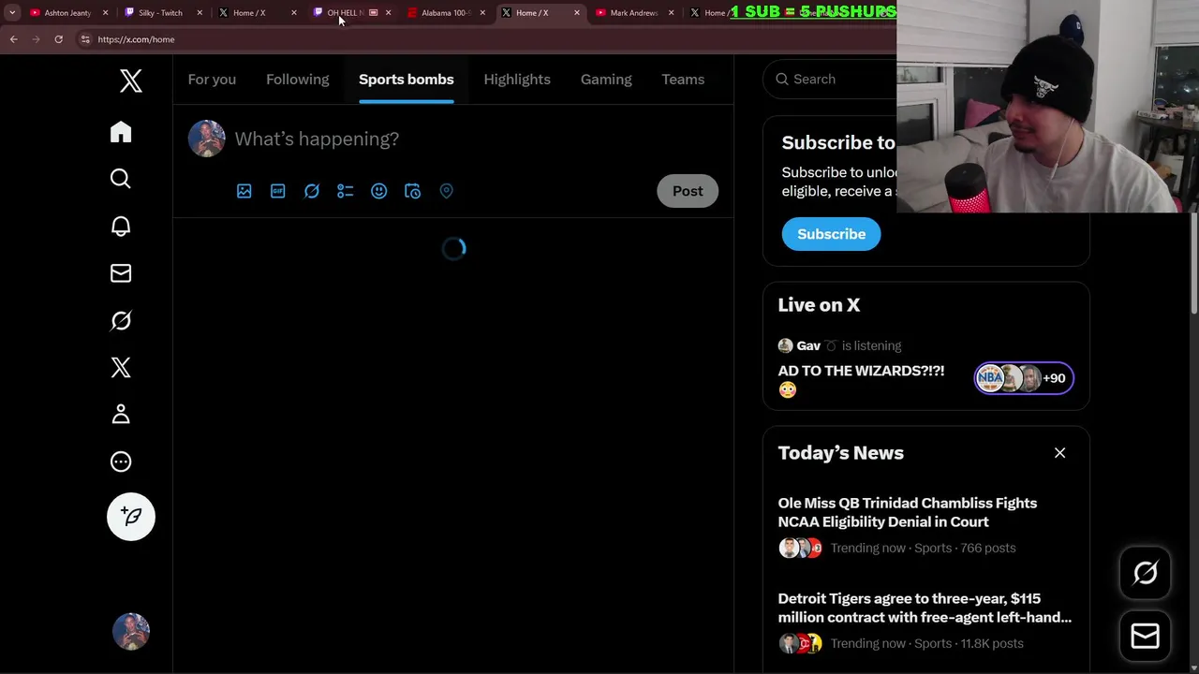1199x674 pixels.
Task: Close the Ashton Jeanty browser tab
Action: [x=105, y=13]
